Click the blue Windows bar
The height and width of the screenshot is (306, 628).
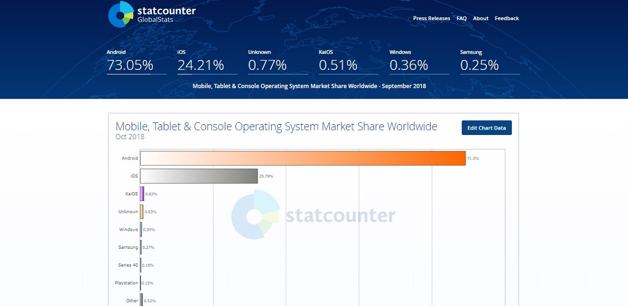point(141,229)
